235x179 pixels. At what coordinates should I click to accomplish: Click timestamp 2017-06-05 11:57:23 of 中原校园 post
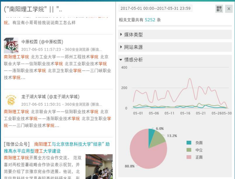pos(41,49)
